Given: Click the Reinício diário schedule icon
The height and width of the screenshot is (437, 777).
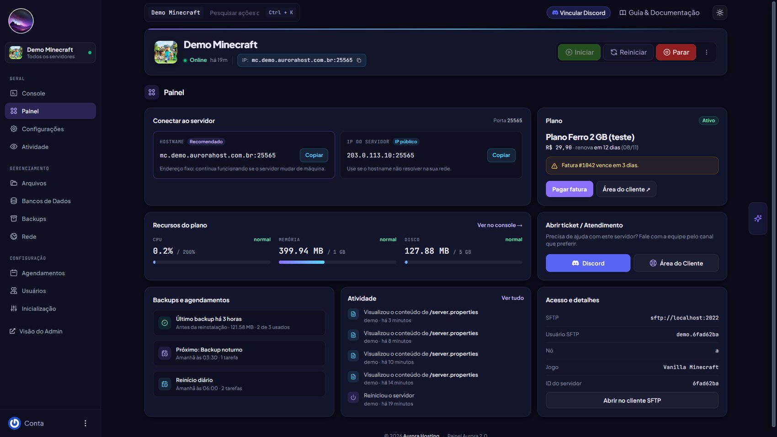Looking at the screenshot, I should (165, 384).
